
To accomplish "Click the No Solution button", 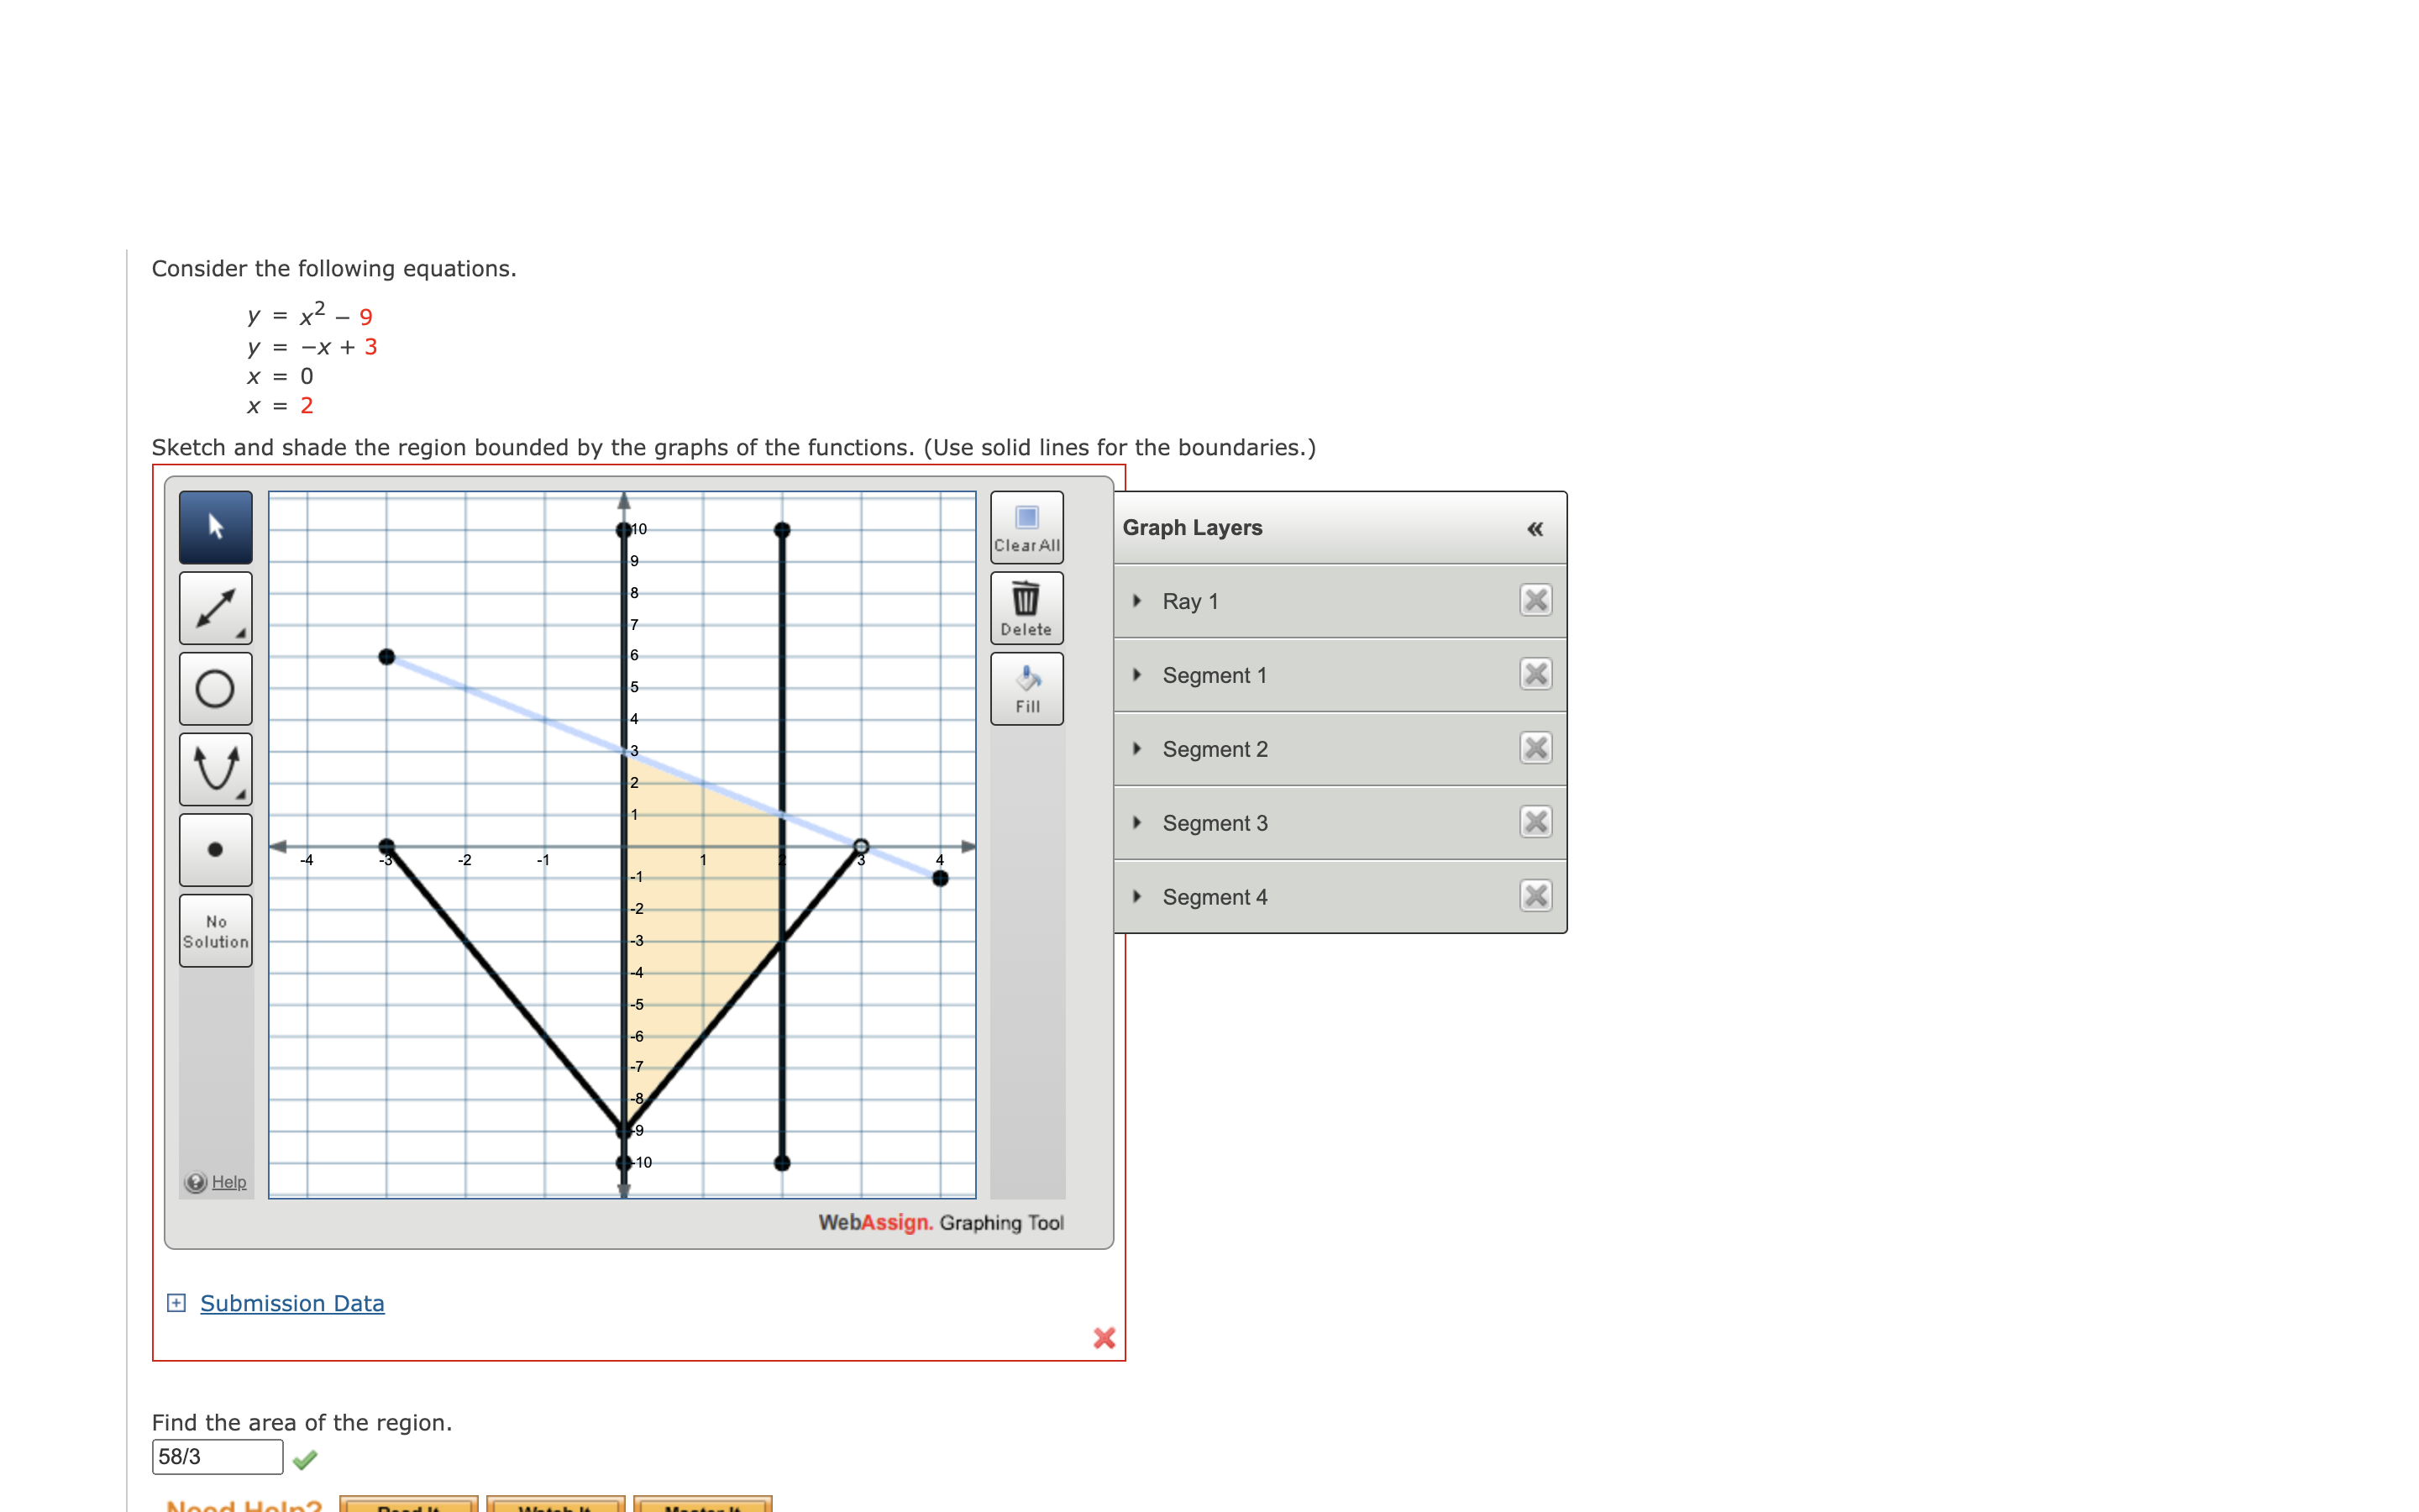I will click(x=215, y=930).
